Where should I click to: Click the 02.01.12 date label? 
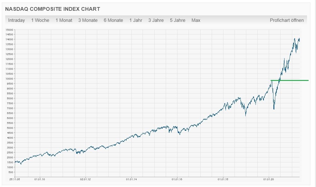click(x=85, y=179)
